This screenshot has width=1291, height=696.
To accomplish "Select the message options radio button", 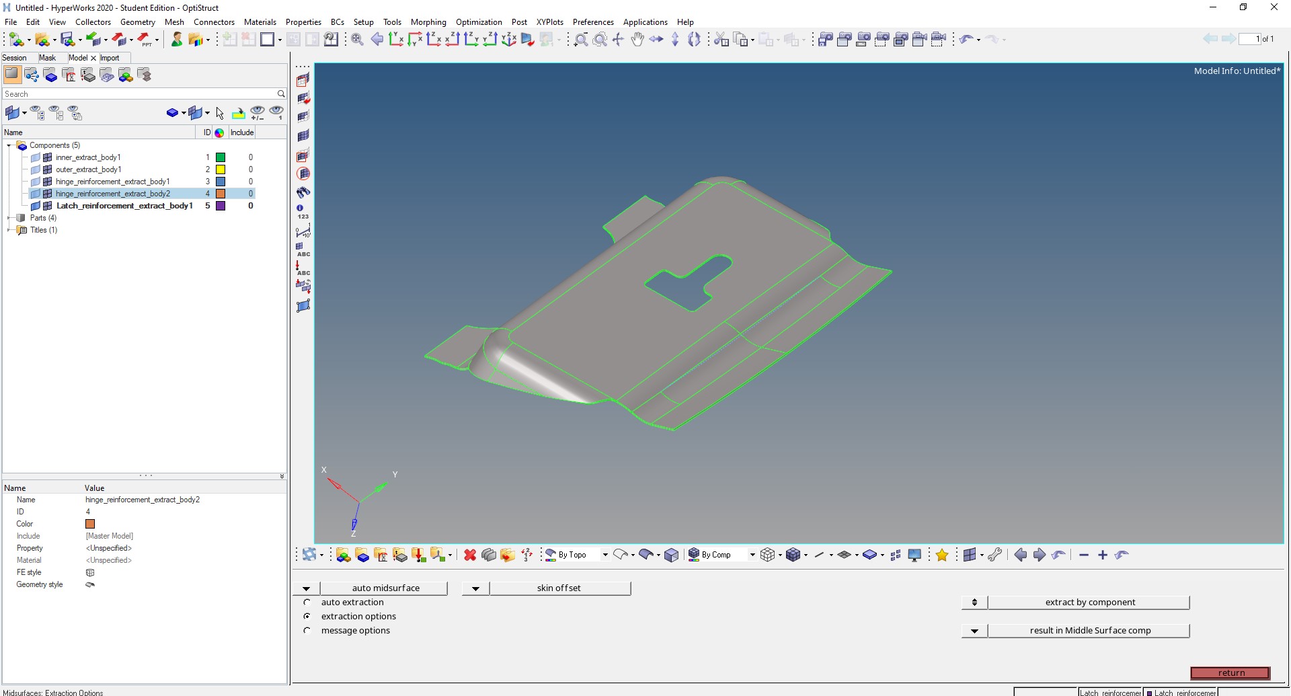I will tap(307, 631).
